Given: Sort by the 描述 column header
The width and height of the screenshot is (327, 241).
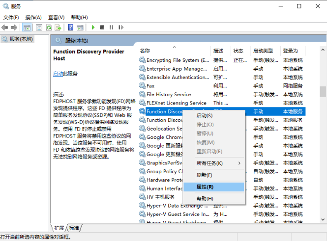Looking at the screenshot, I should coord(221,51).
